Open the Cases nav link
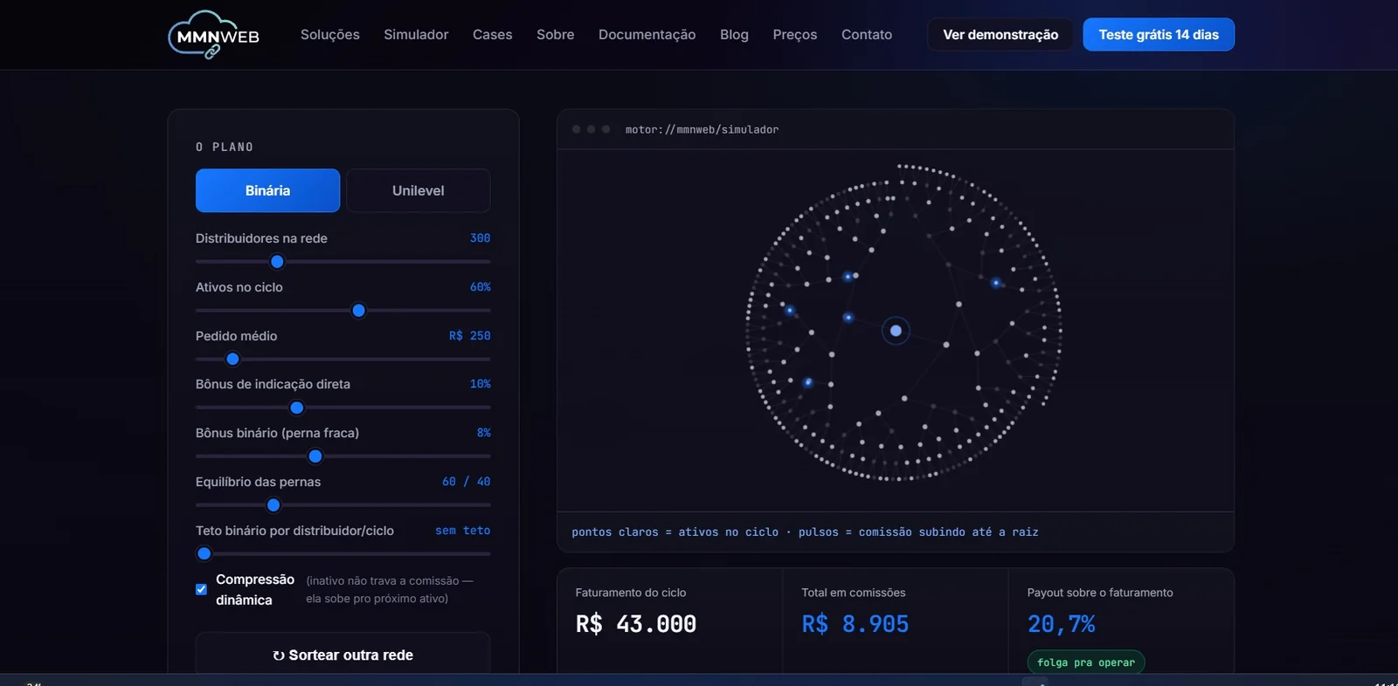 pyautogui.click(x=493, y=35)
